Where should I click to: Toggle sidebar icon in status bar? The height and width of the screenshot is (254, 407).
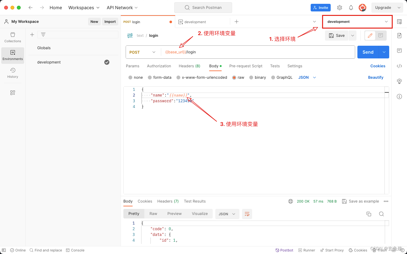point(4,250)
